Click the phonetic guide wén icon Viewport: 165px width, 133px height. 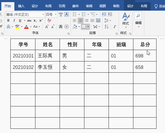pyautogui.click(x=61, y=14)
